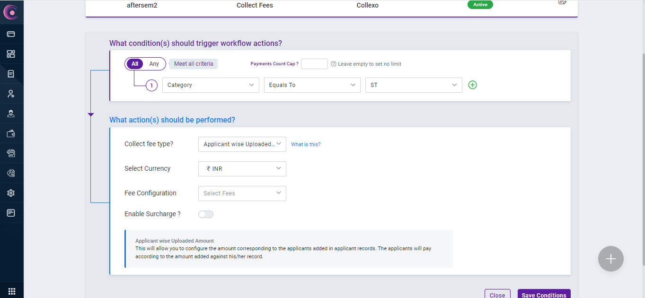Image resolution: width=645 pixels, height=298 pixels.
Task: Click the edit workflow icon beside Active badge
Action: pos(562,2)
